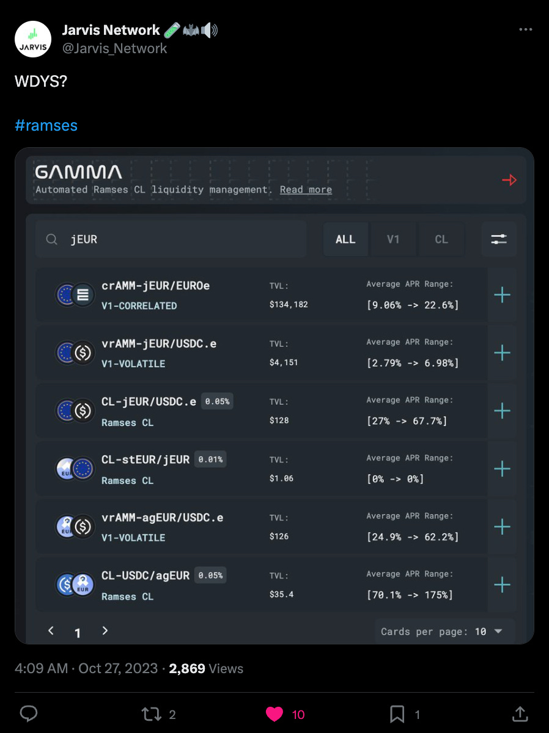Click the $1.06 TVL value

point(281,478)
